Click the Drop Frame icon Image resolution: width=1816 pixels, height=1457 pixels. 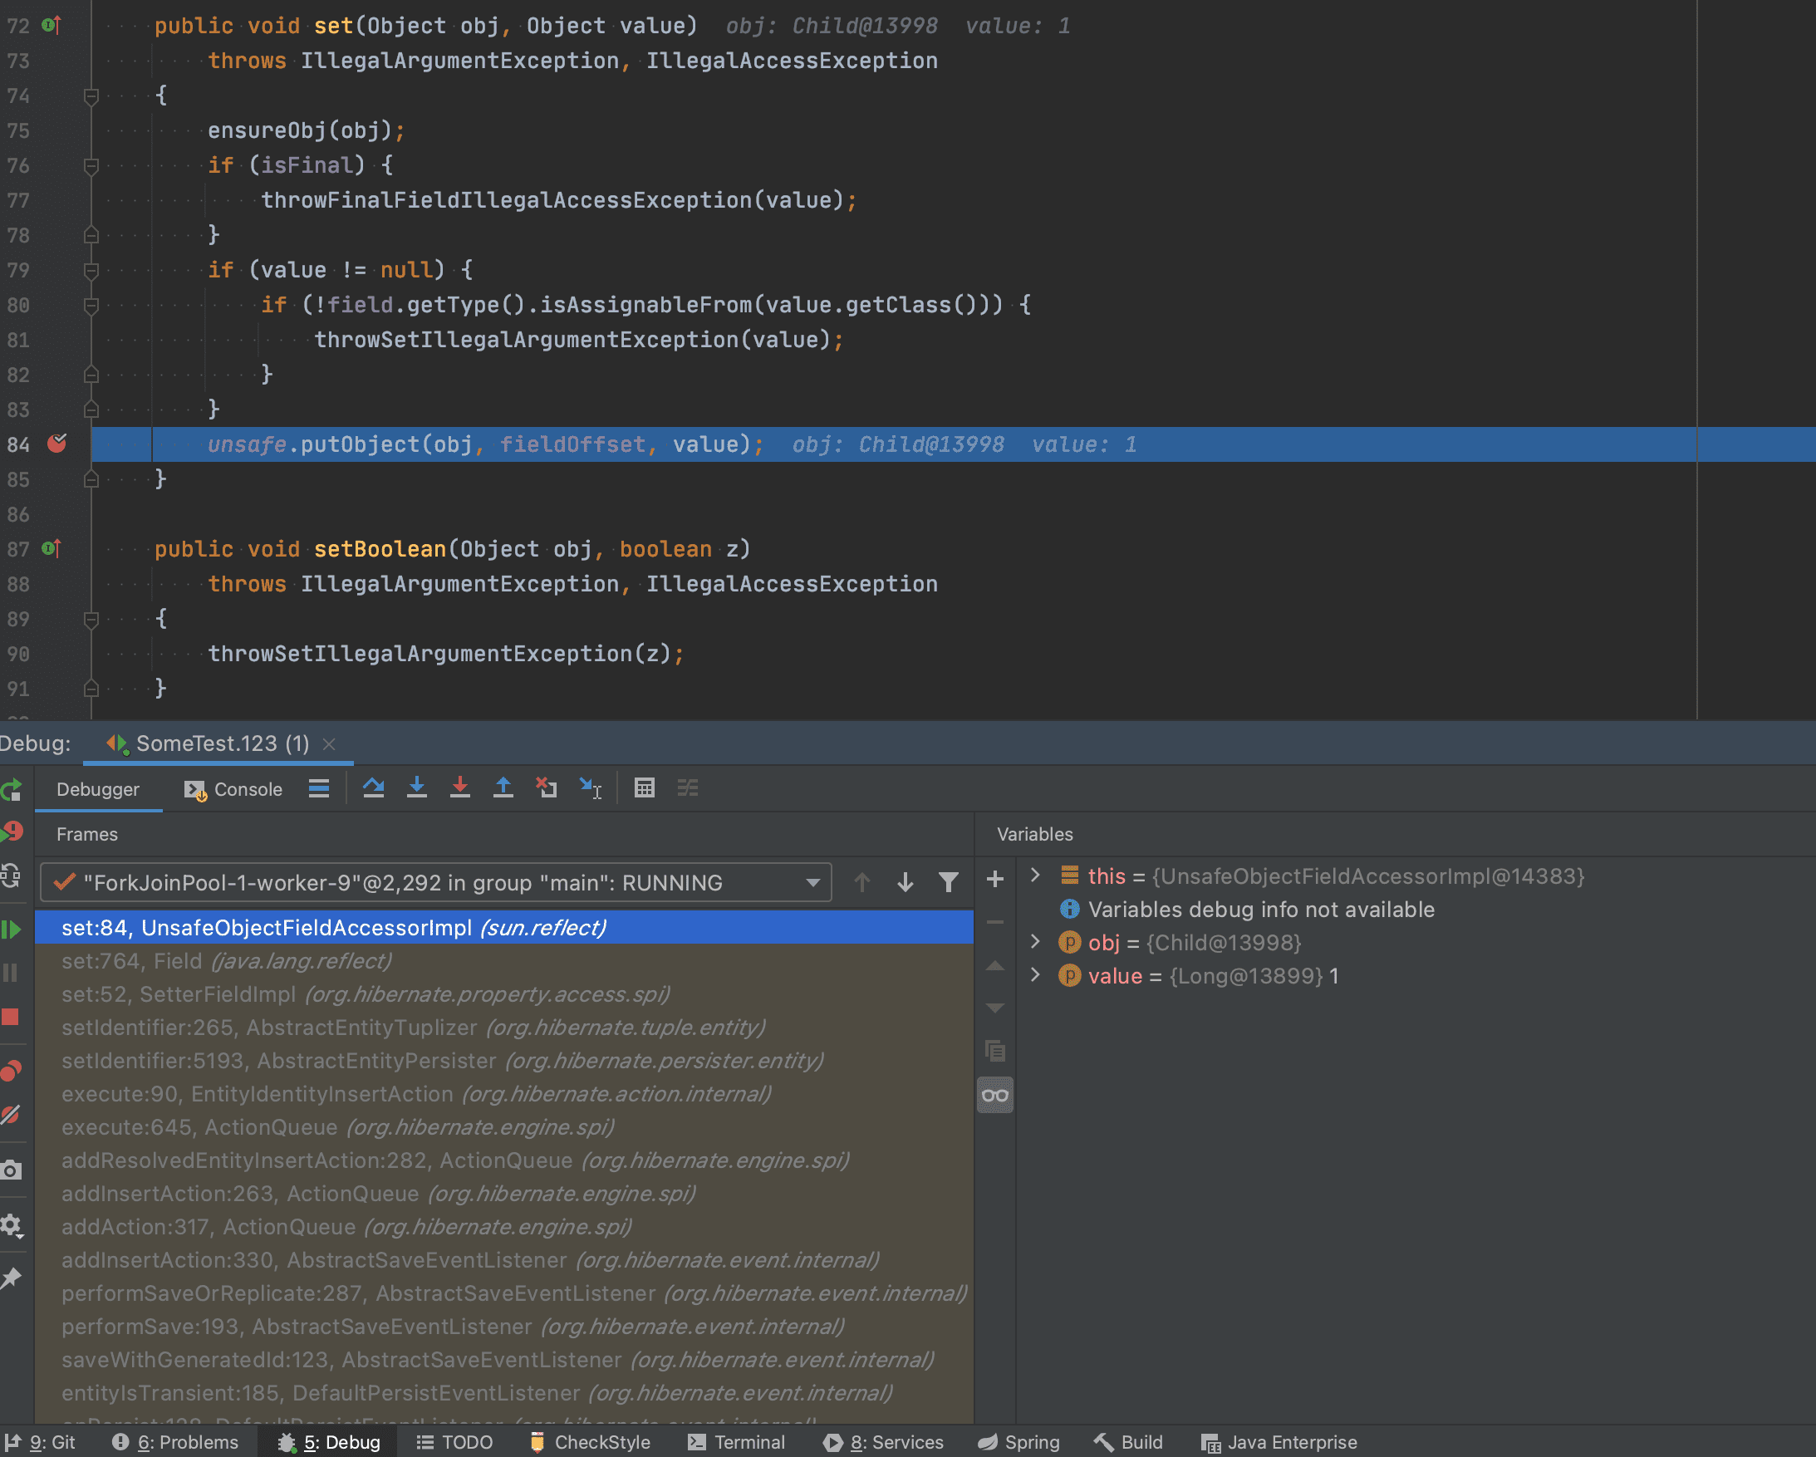click(x=546, y=788)
